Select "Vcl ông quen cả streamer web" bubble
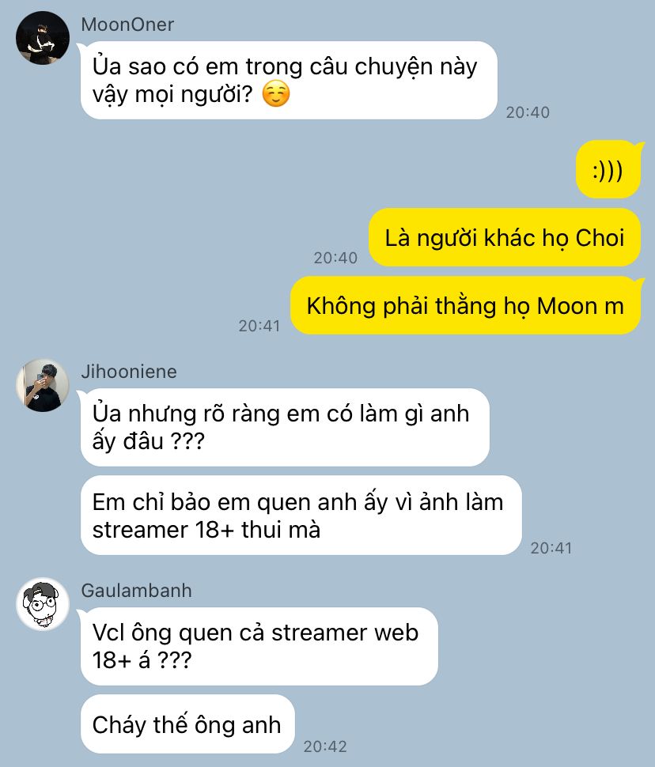The image size is (655, 767). tap(259, 646)
